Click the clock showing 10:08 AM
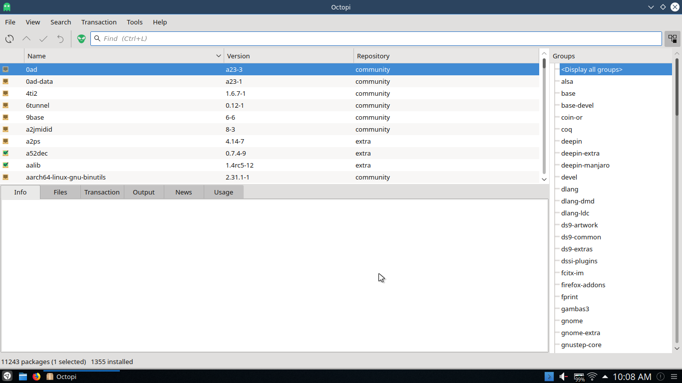Image resolution: width=682 pixels, height=383 pixels. coord(632,377)
